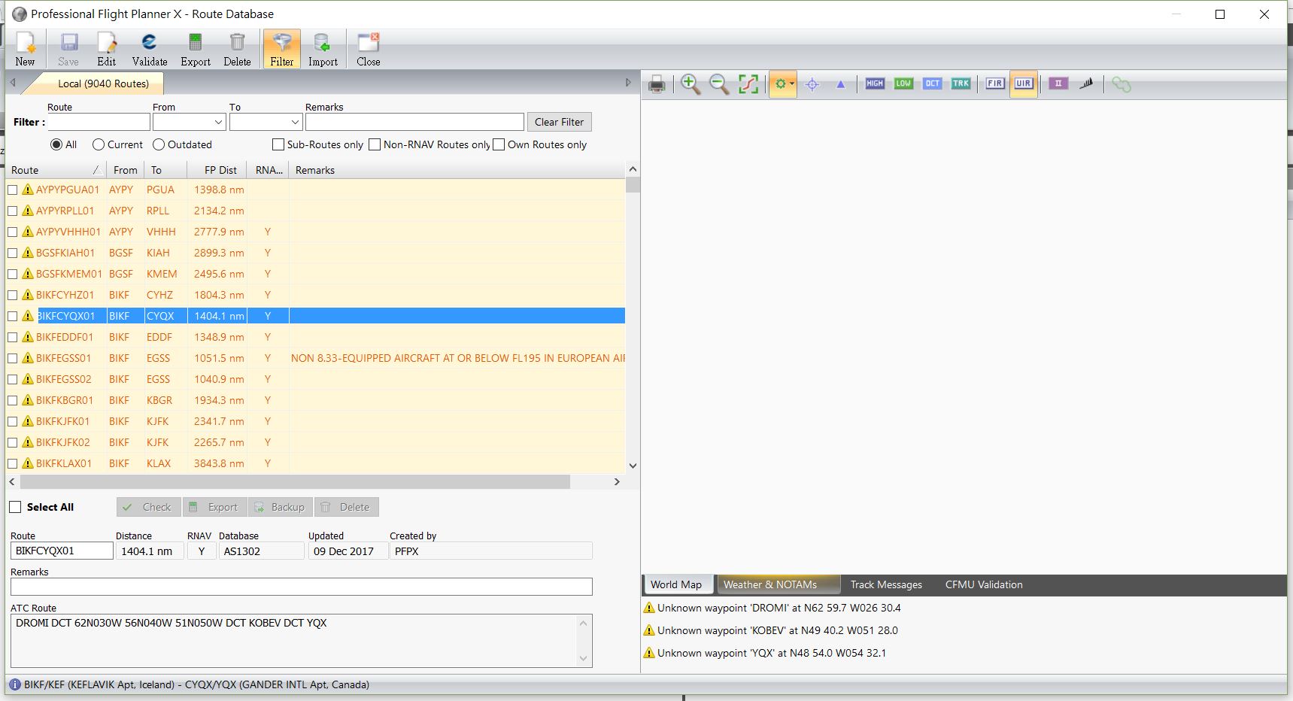
Task: Click the route list vertical scrollbar thumb
Action: (633, 185)
